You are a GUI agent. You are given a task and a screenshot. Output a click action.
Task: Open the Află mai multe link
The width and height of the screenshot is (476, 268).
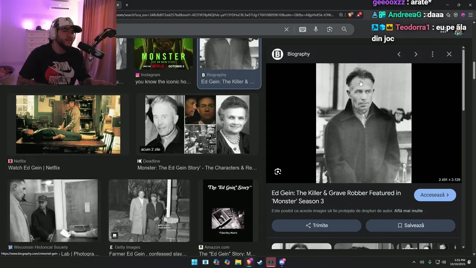point(408,211)
